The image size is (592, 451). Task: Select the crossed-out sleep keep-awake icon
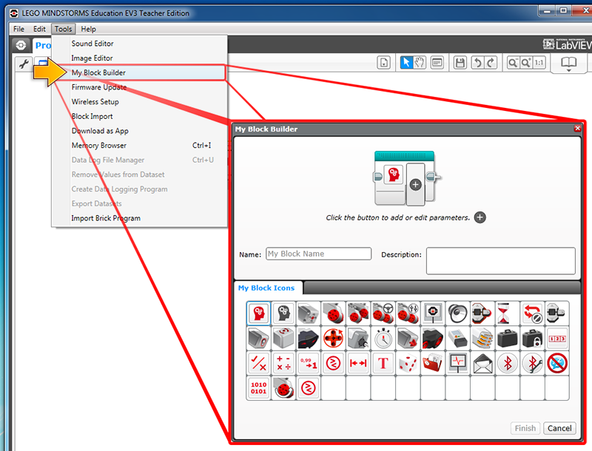pos(557,363)
